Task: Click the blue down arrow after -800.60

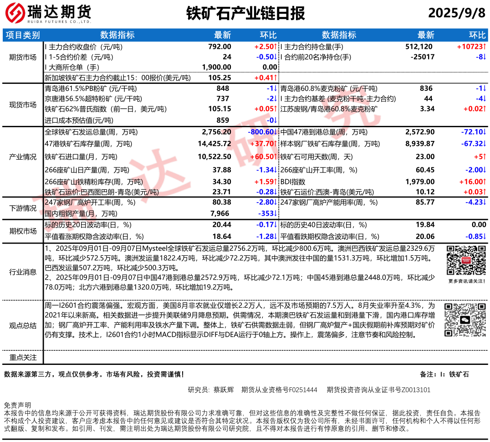Action: pyautogui.click(x=276, y=132)
